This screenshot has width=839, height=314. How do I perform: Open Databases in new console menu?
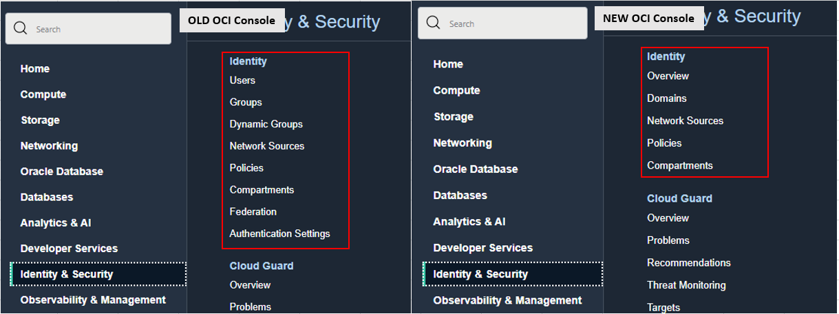(460, 196)
